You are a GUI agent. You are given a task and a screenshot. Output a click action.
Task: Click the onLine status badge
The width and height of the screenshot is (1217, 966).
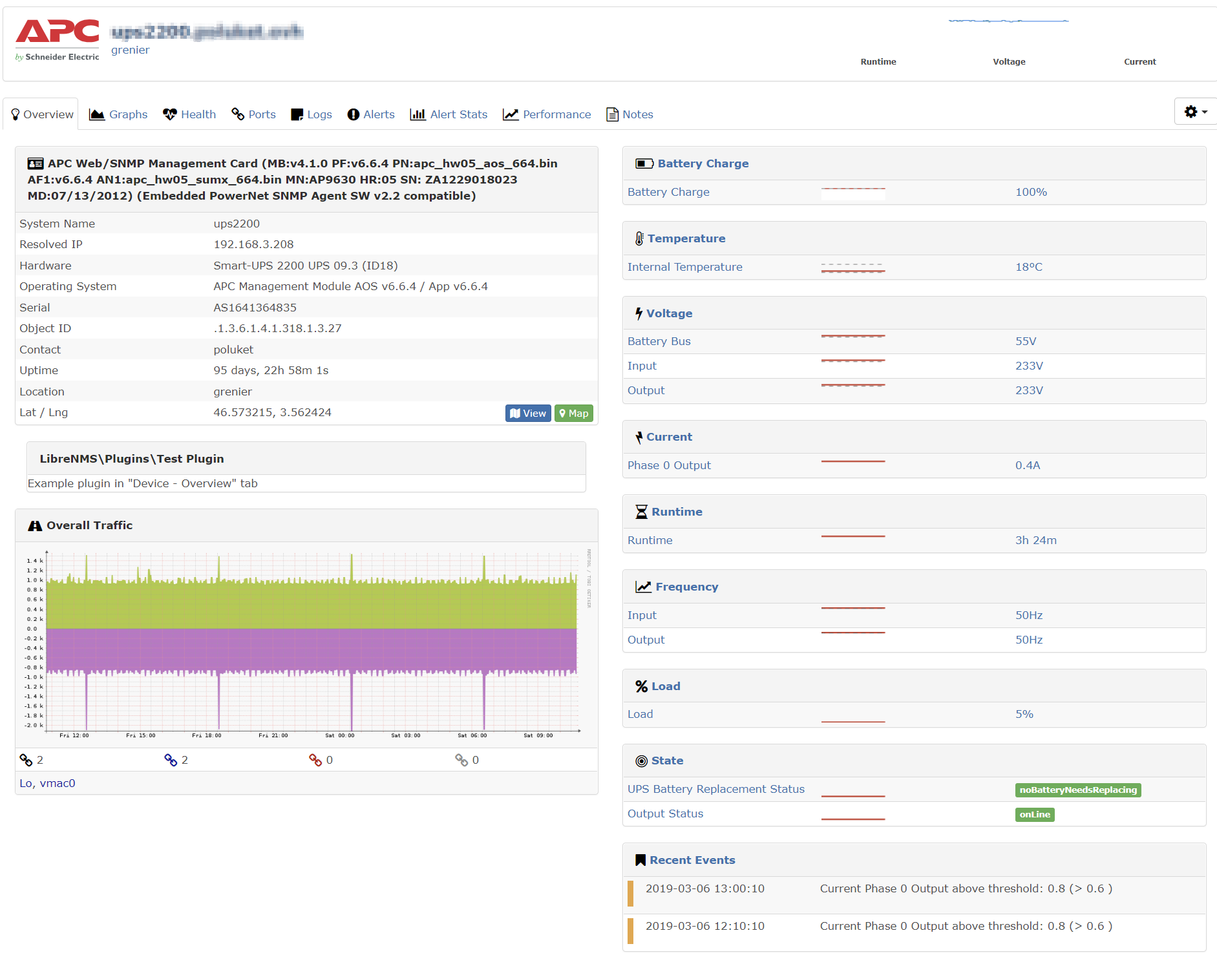pyautogui.click(x=1035, y=814)
